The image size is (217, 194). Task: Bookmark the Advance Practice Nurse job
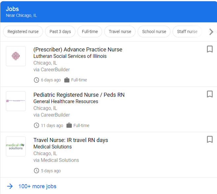(210, 49)
